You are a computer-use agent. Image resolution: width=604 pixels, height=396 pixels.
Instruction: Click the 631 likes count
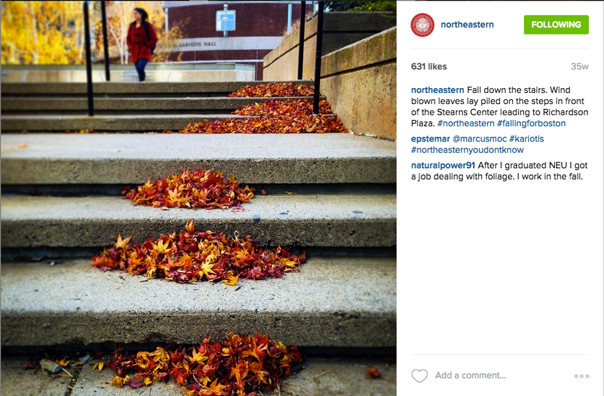429,67
